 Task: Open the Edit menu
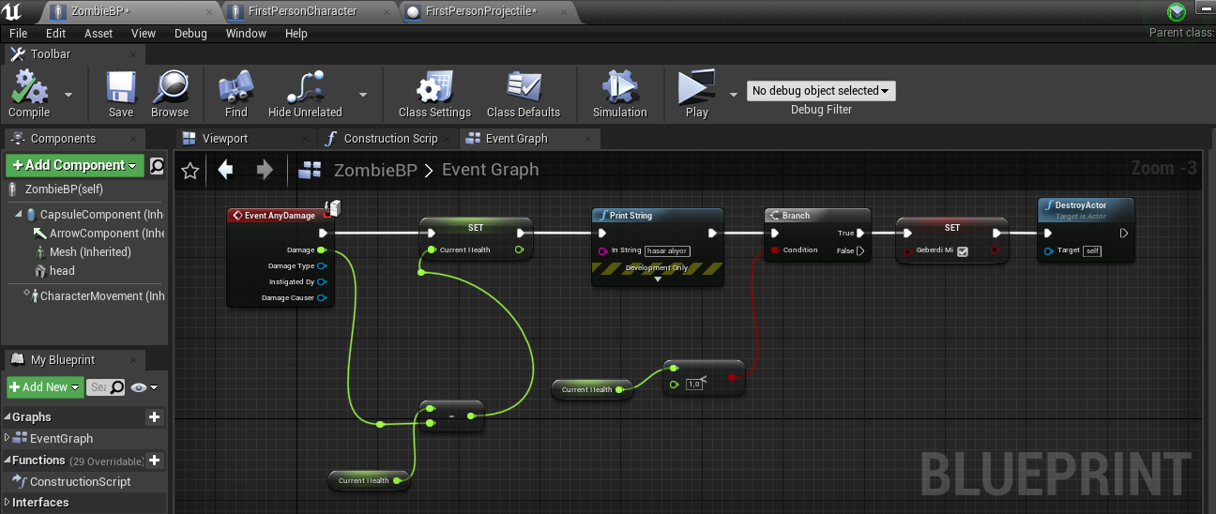point(56,33)
